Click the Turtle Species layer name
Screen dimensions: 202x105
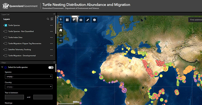coord(14,25)
